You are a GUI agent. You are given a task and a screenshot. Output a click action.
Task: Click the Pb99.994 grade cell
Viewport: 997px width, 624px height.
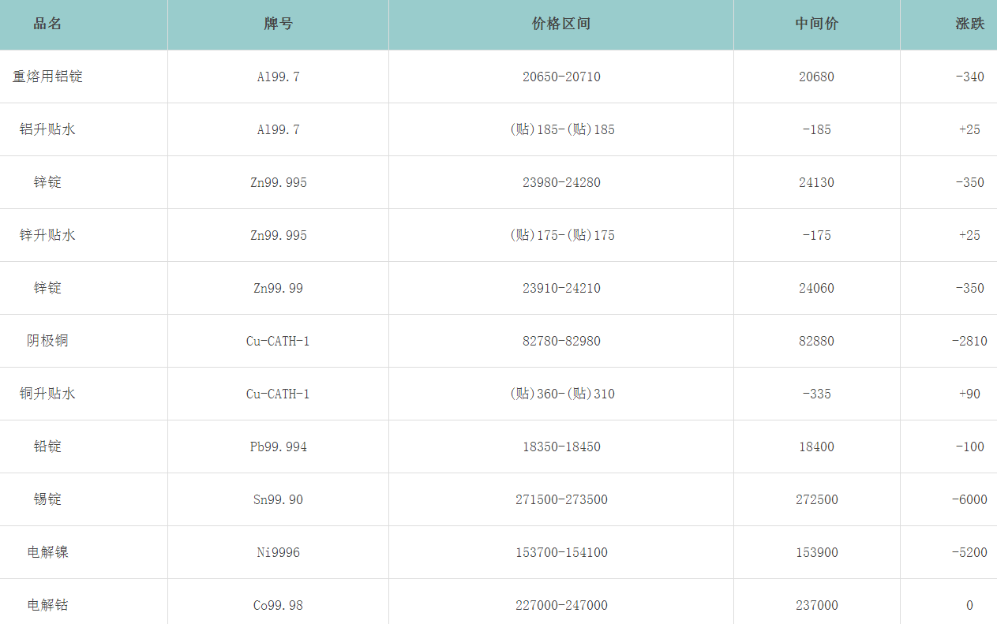278,447
